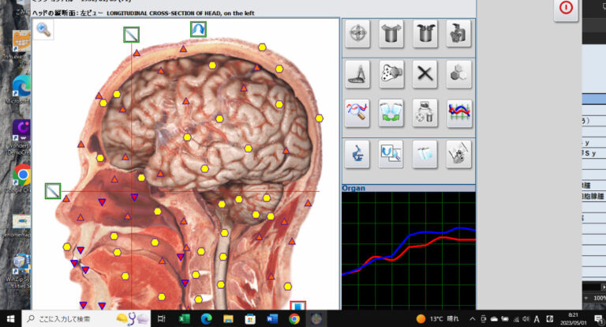The image size is (606, 327).
Task: Click the heart organ sketch icon button
Action: 458,154
